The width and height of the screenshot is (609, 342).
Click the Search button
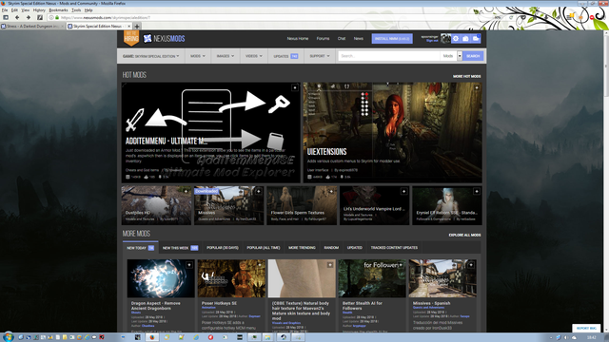[473, 56]
